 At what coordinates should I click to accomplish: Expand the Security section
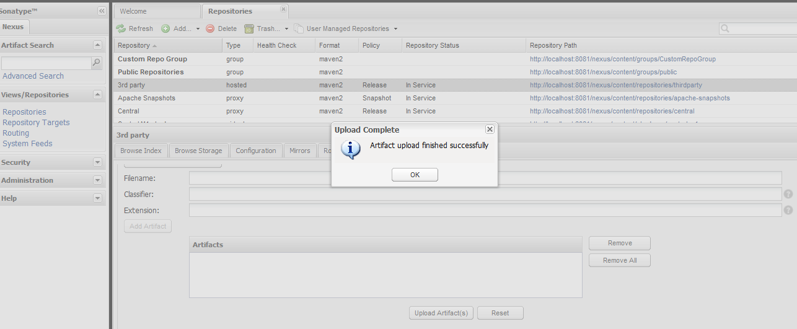pyautogui.click(x=97, y=162)
